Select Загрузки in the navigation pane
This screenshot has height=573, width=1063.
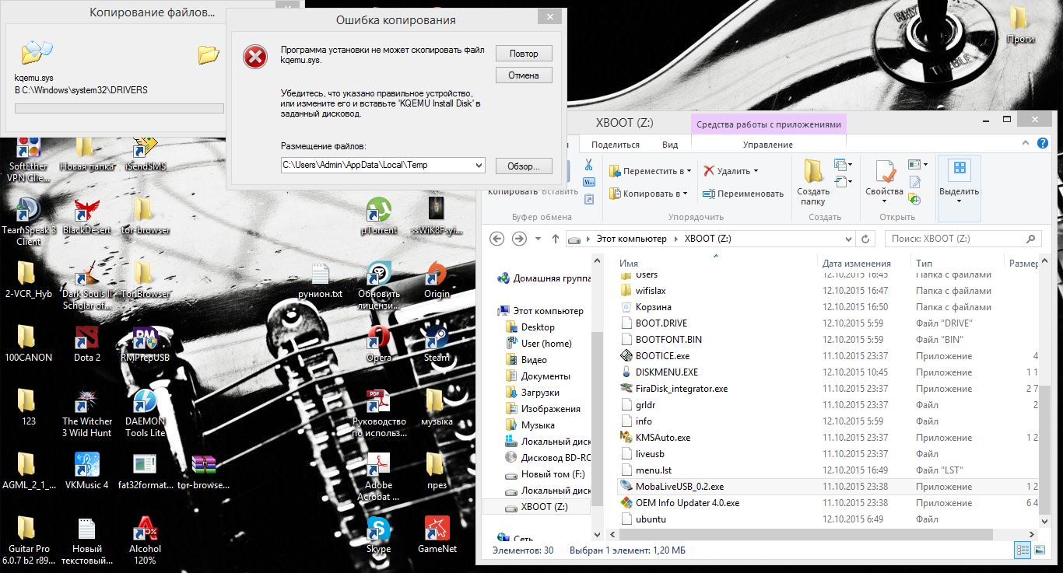(x=540, y=393)
